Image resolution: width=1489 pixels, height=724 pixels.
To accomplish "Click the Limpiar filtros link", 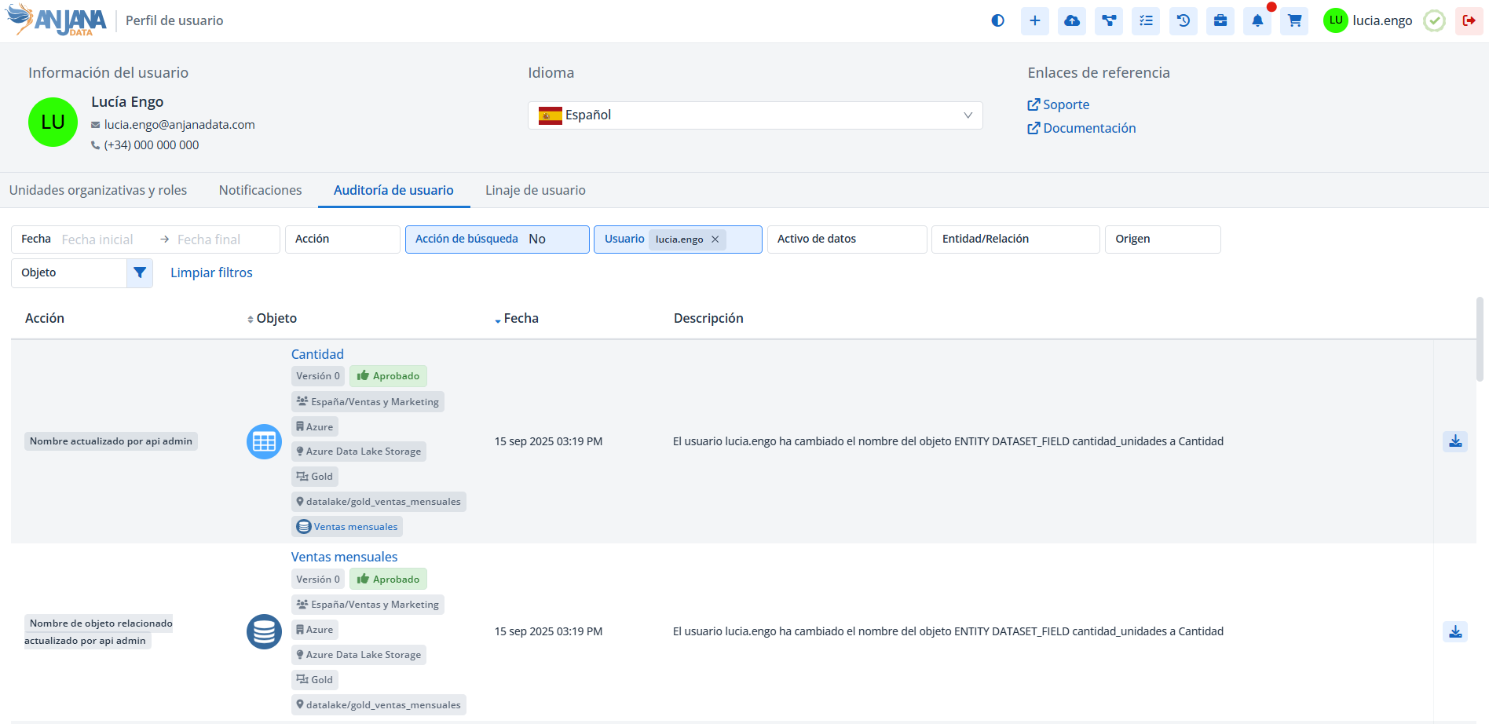I will [x=211, y=272].
